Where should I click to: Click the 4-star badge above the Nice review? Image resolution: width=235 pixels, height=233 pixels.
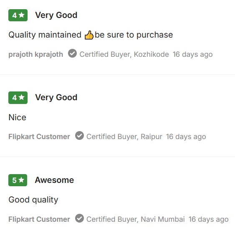coord(18,98)
